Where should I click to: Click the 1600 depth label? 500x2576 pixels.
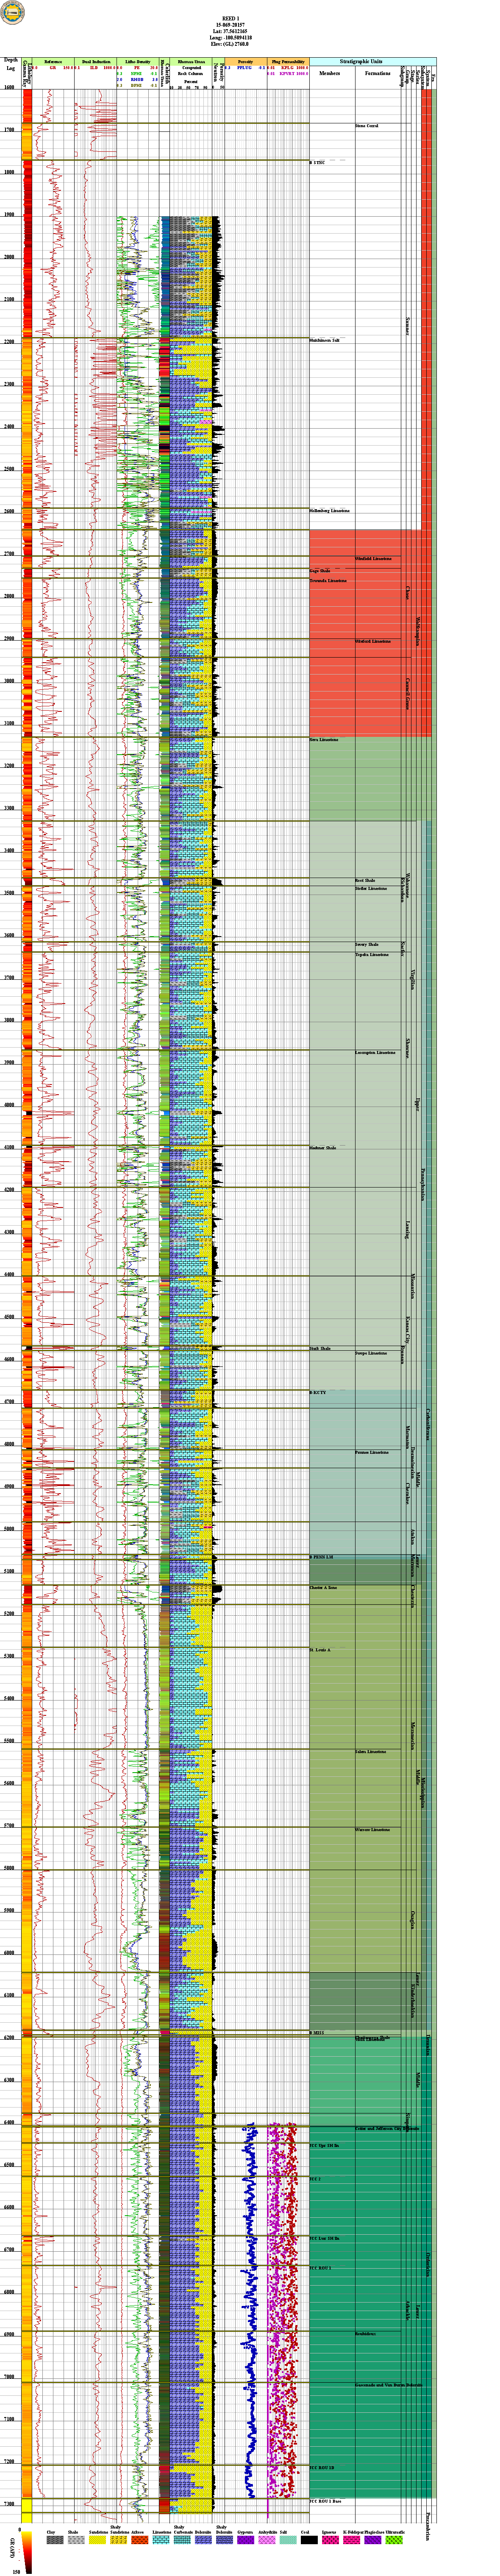point(9,88)
